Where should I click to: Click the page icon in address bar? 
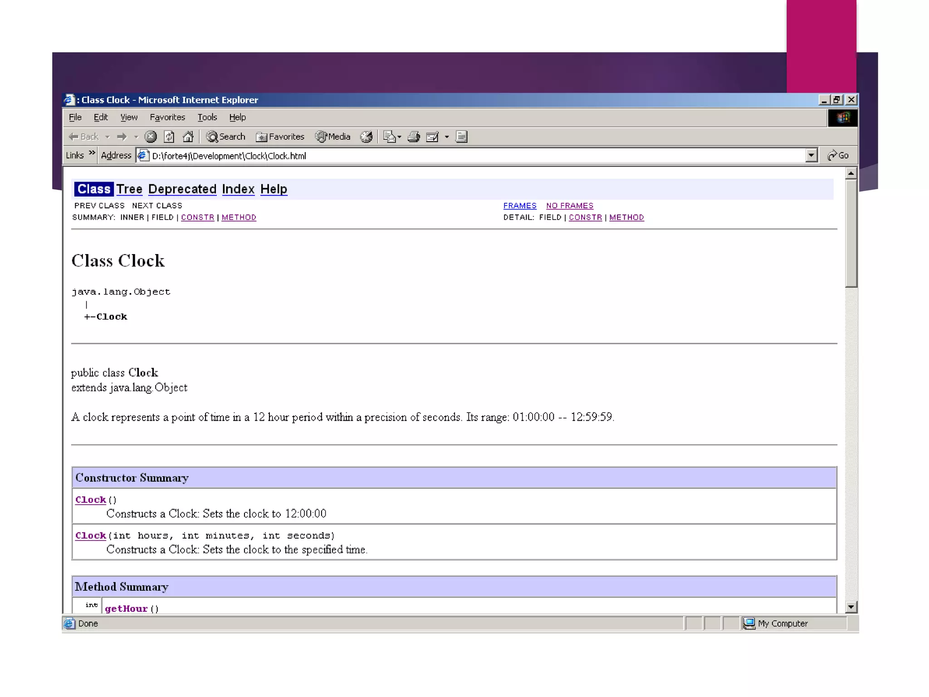[143, 156]
